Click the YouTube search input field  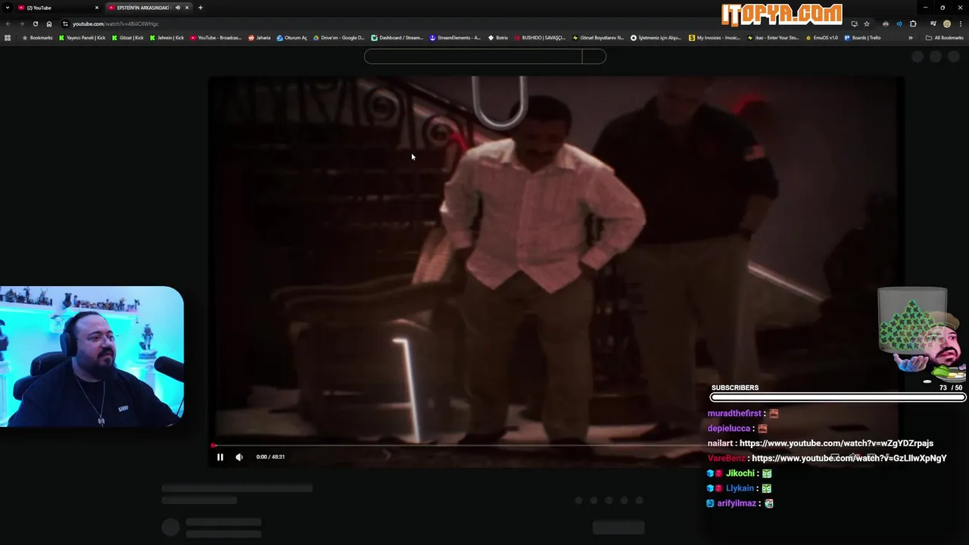point(473,56)
